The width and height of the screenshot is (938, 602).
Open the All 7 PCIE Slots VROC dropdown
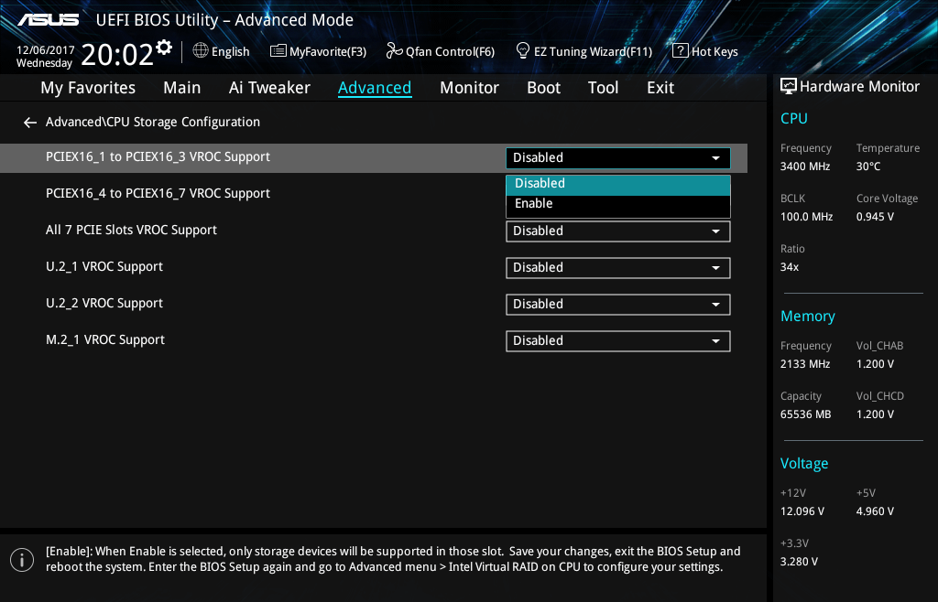click(617, 231)
